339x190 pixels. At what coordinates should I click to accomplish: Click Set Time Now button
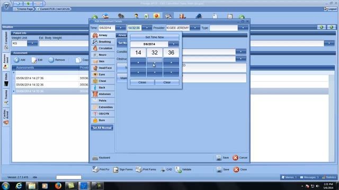coord(154,37)
